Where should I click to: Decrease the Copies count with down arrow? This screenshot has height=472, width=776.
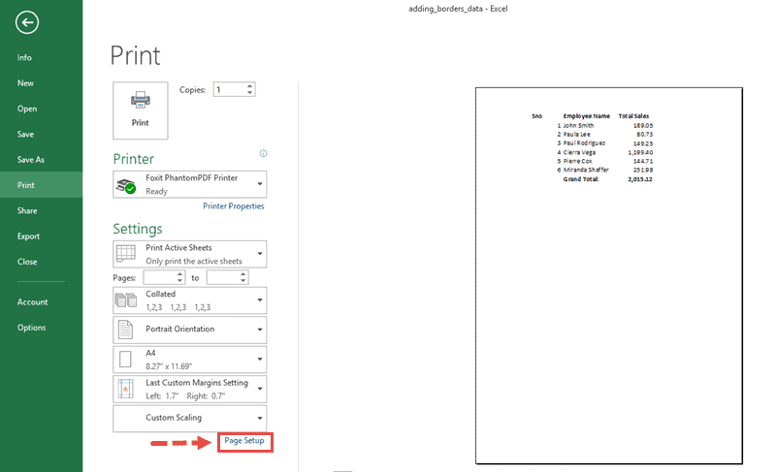pos(250,93)
